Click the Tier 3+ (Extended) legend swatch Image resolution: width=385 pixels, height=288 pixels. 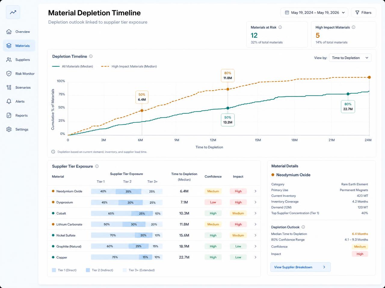coord(125,270)
